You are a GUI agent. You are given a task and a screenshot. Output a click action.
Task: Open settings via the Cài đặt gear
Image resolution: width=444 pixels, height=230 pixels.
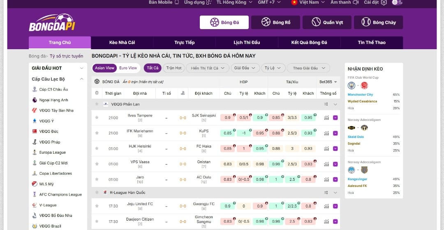click(384, 2)
